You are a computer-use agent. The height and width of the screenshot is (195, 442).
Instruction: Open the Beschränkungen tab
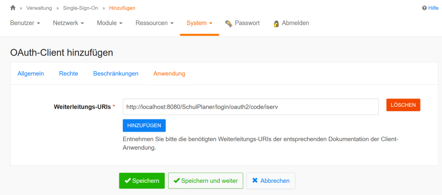tap(115, 74)
